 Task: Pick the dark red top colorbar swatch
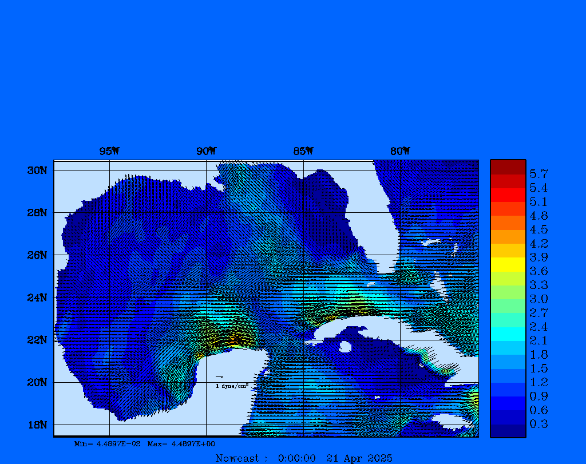508,167
